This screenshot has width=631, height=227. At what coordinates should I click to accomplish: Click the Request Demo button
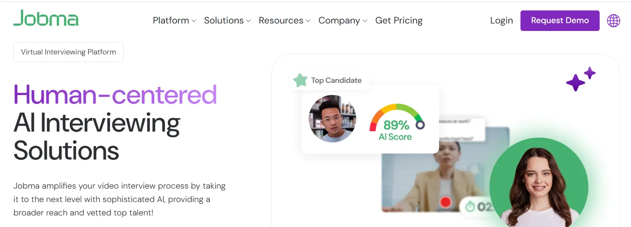pyautogui.click(x=560, y=21)
